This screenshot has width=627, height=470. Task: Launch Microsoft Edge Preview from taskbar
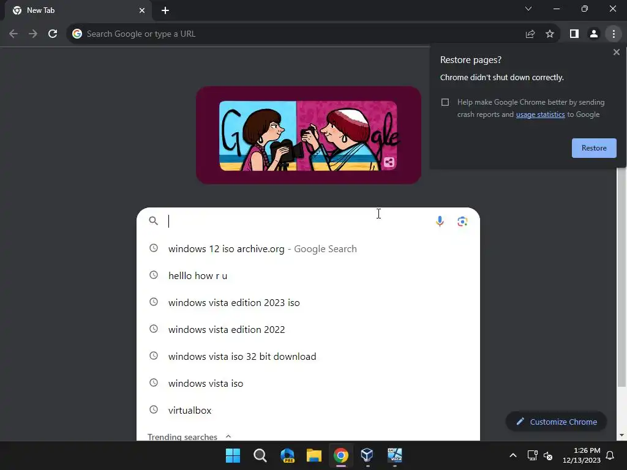tap(287, 455)
